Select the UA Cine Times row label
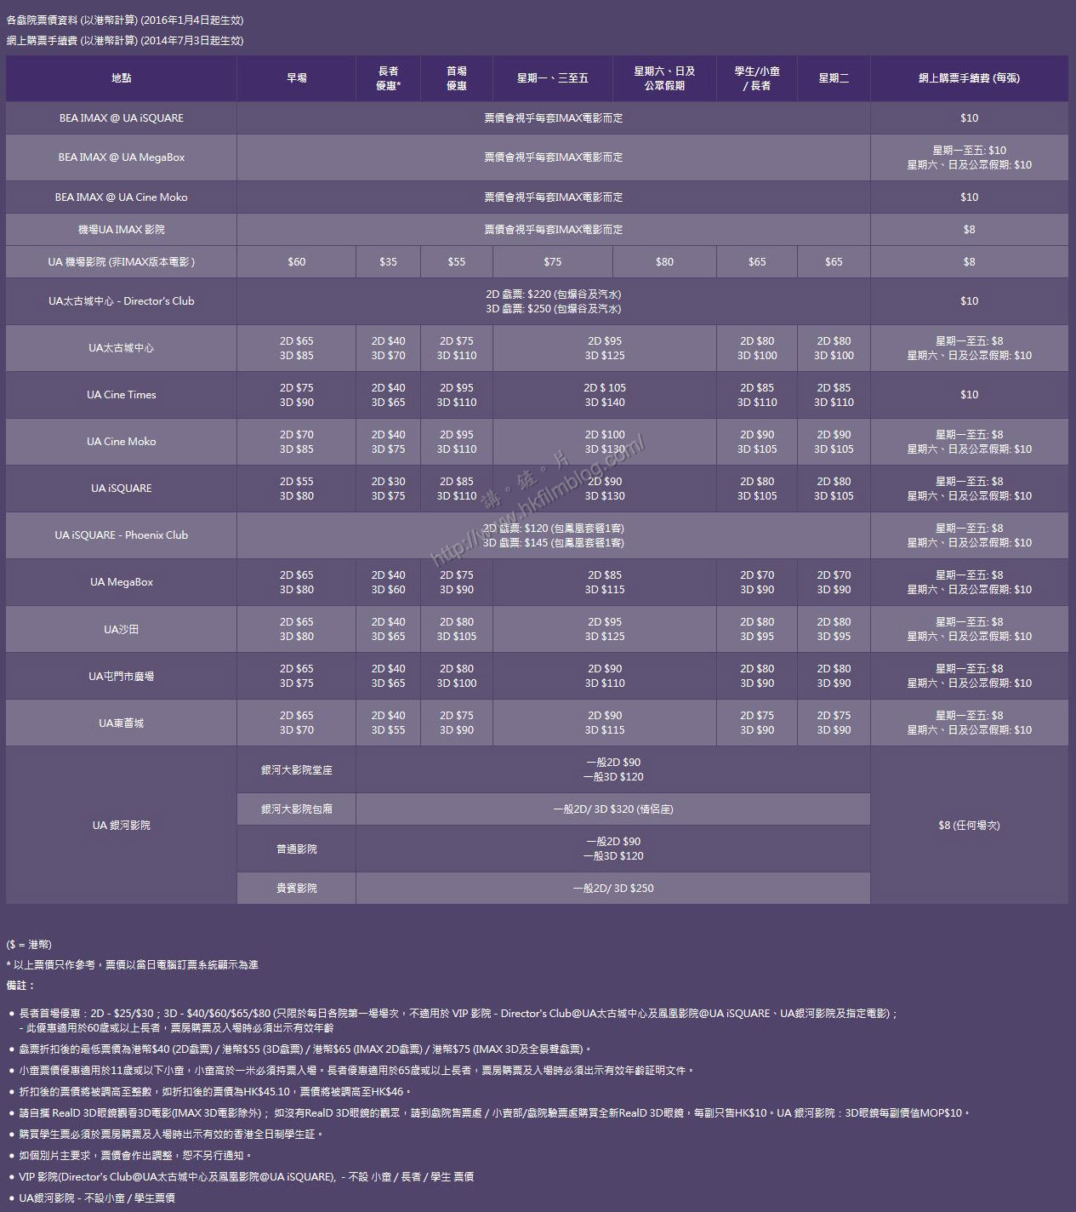This screenshot has height=1212, width=1076. [x=121, y=394]
